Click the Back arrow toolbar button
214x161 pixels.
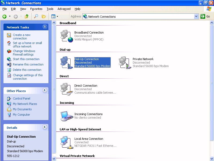tap(4, 17)
